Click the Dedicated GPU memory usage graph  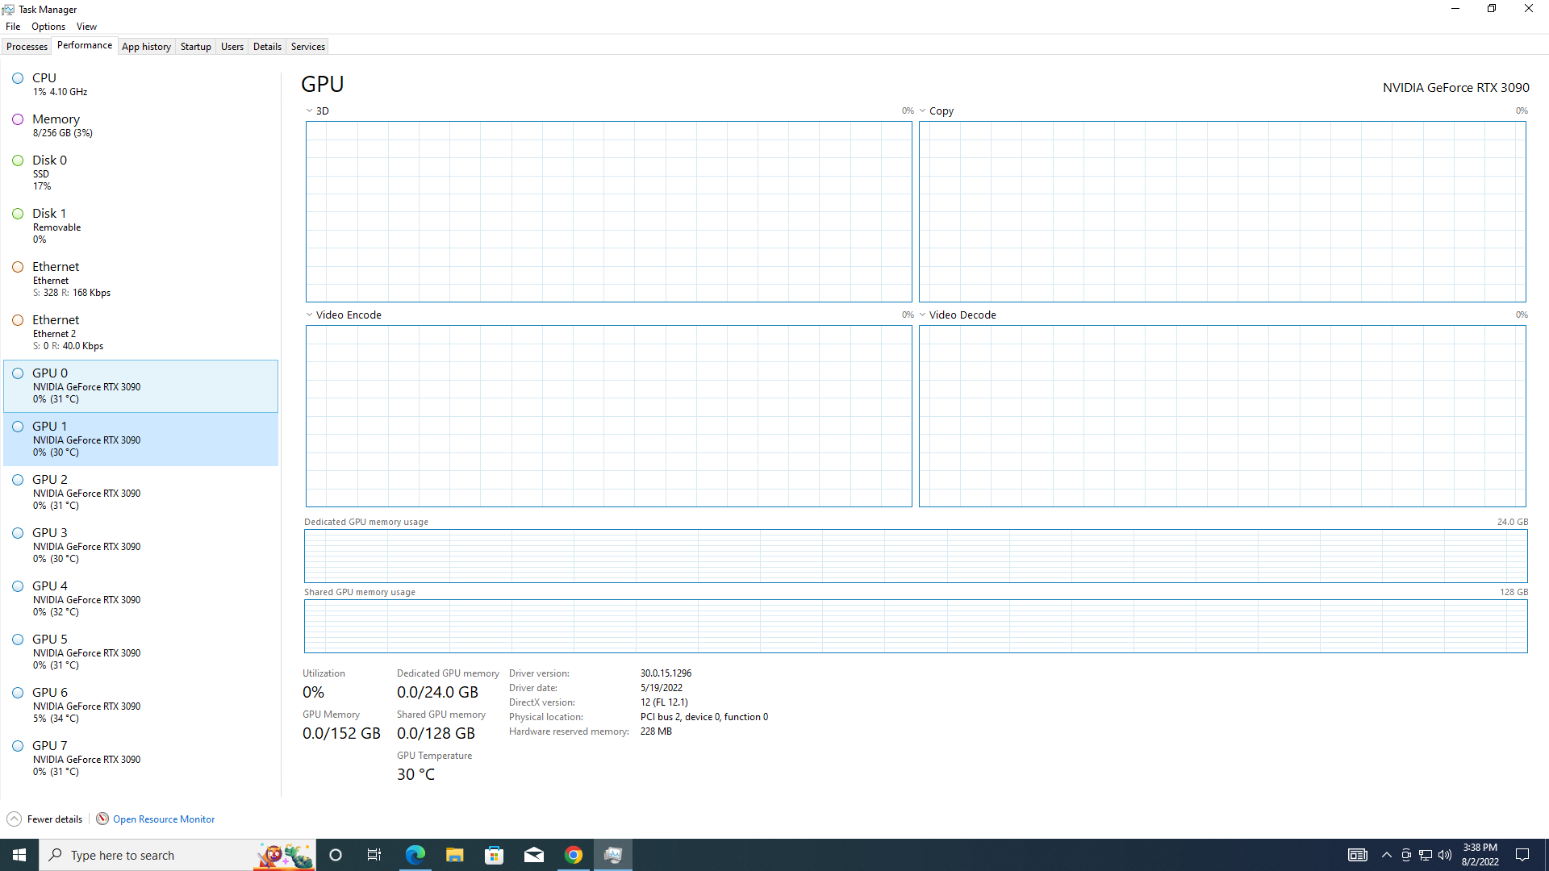pos(915,556)
